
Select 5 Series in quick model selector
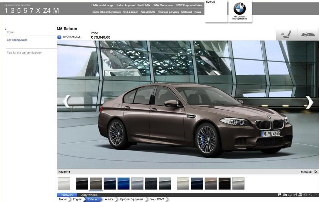[19, 11]
